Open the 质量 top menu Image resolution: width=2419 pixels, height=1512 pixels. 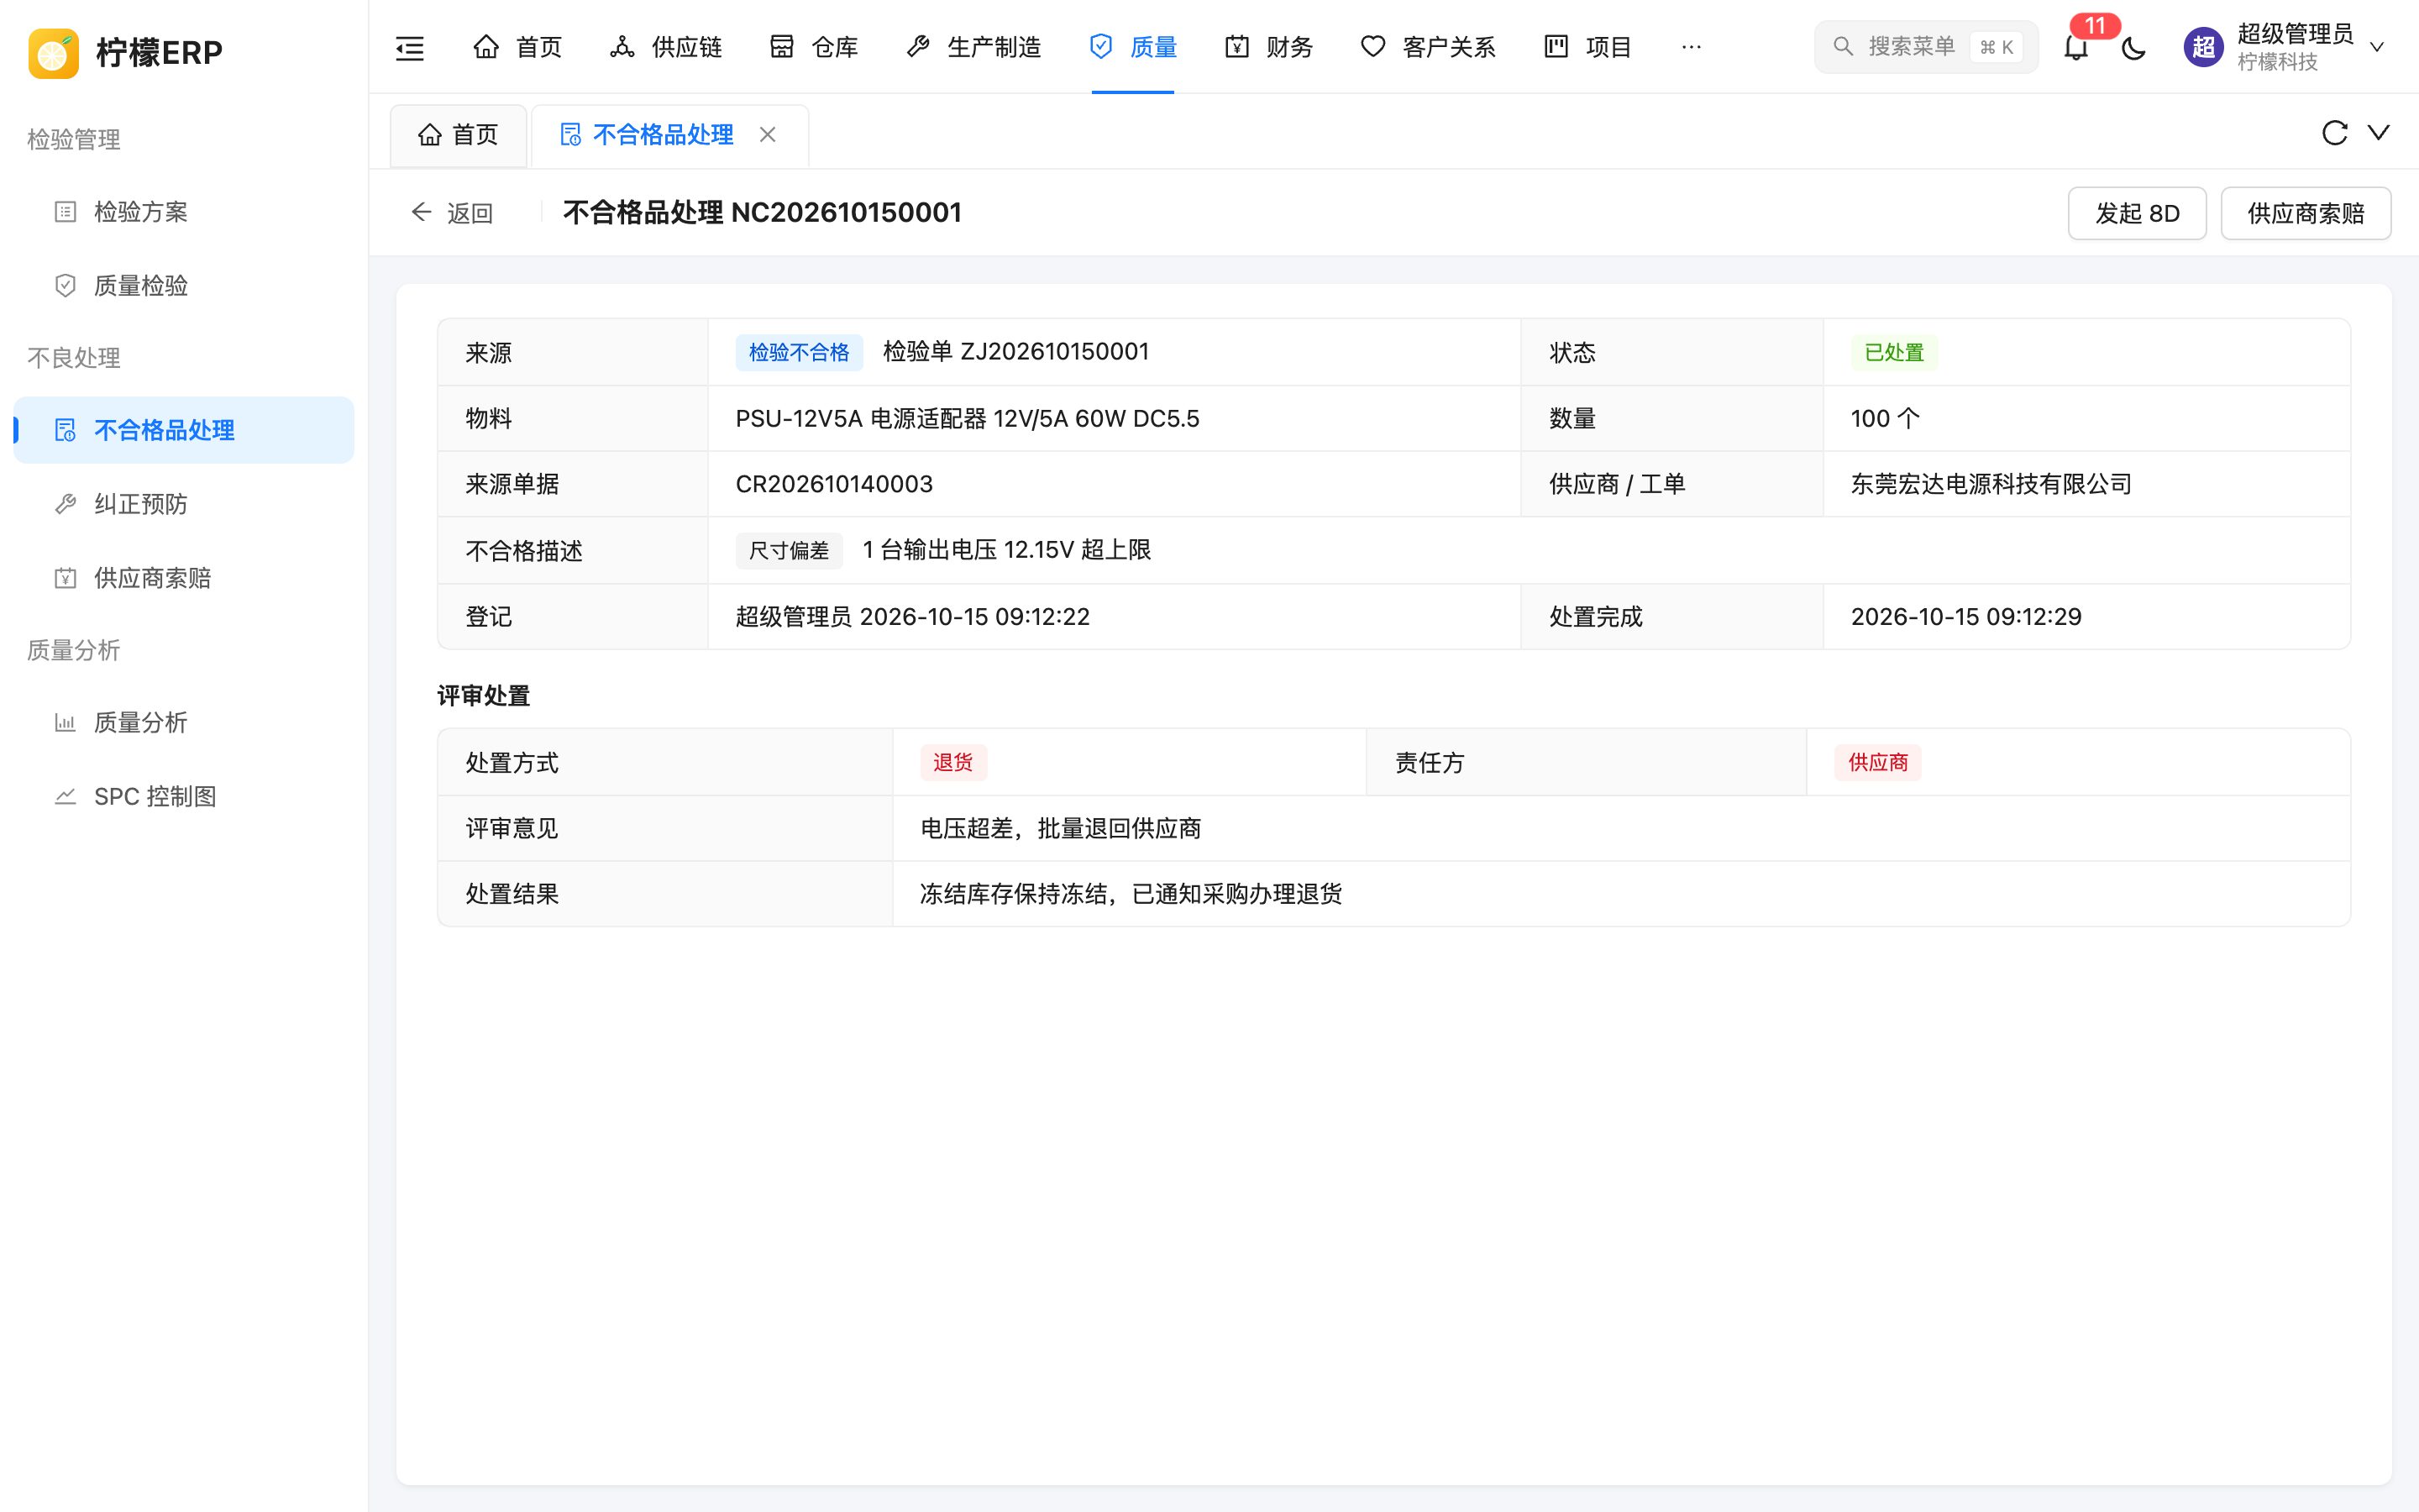(x=1132, y=47)
